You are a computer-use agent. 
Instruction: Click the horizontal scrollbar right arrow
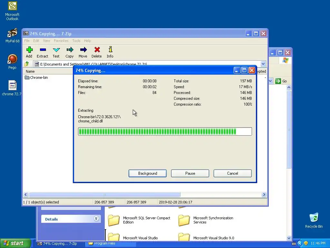click(264, 194)
